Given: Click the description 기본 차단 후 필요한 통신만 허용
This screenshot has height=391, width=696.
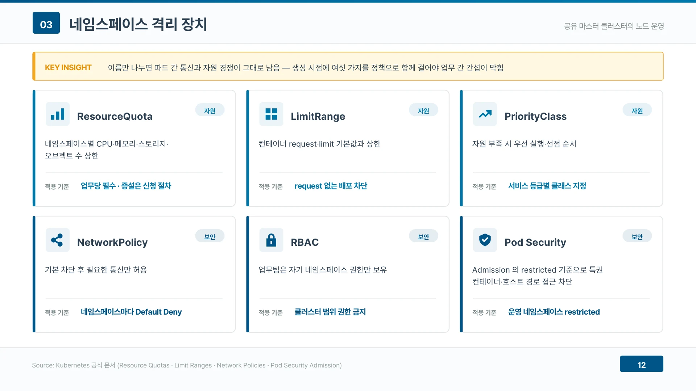Looking at the screenshot, I should pyautogui.click(x=96, y=270).
